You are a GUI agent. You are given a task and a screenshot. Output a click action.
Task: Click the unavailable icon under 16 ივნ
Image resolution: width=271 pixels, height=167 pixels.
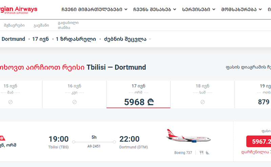pos(75,102)
